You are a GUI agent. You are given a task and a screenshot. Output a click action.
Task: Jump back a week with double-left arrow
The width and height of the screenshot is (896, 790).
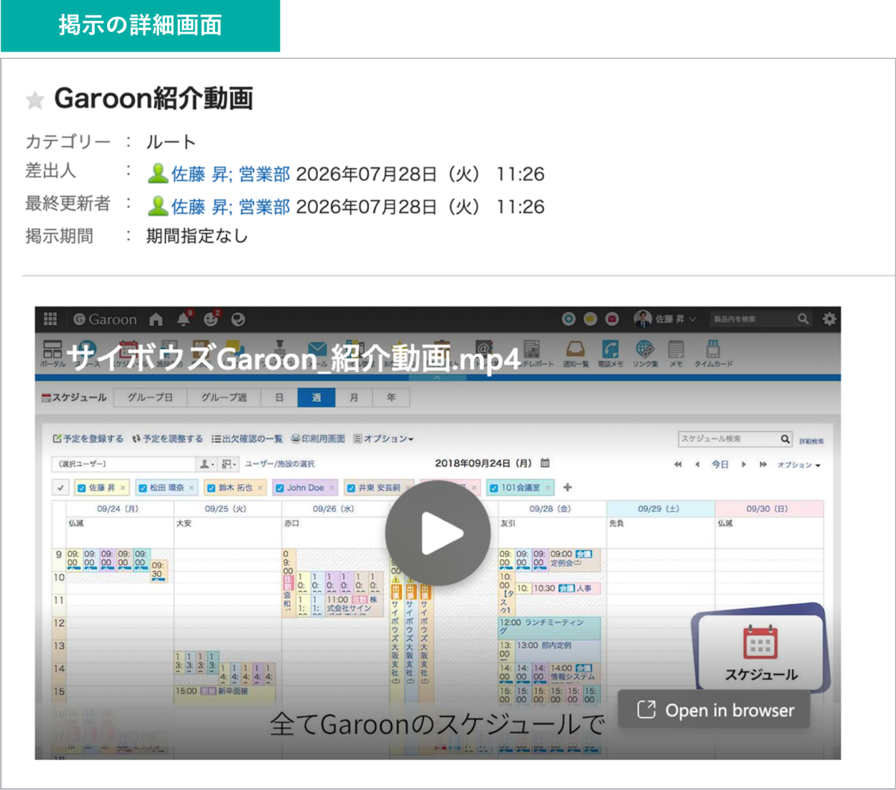(x=678, y=465)
